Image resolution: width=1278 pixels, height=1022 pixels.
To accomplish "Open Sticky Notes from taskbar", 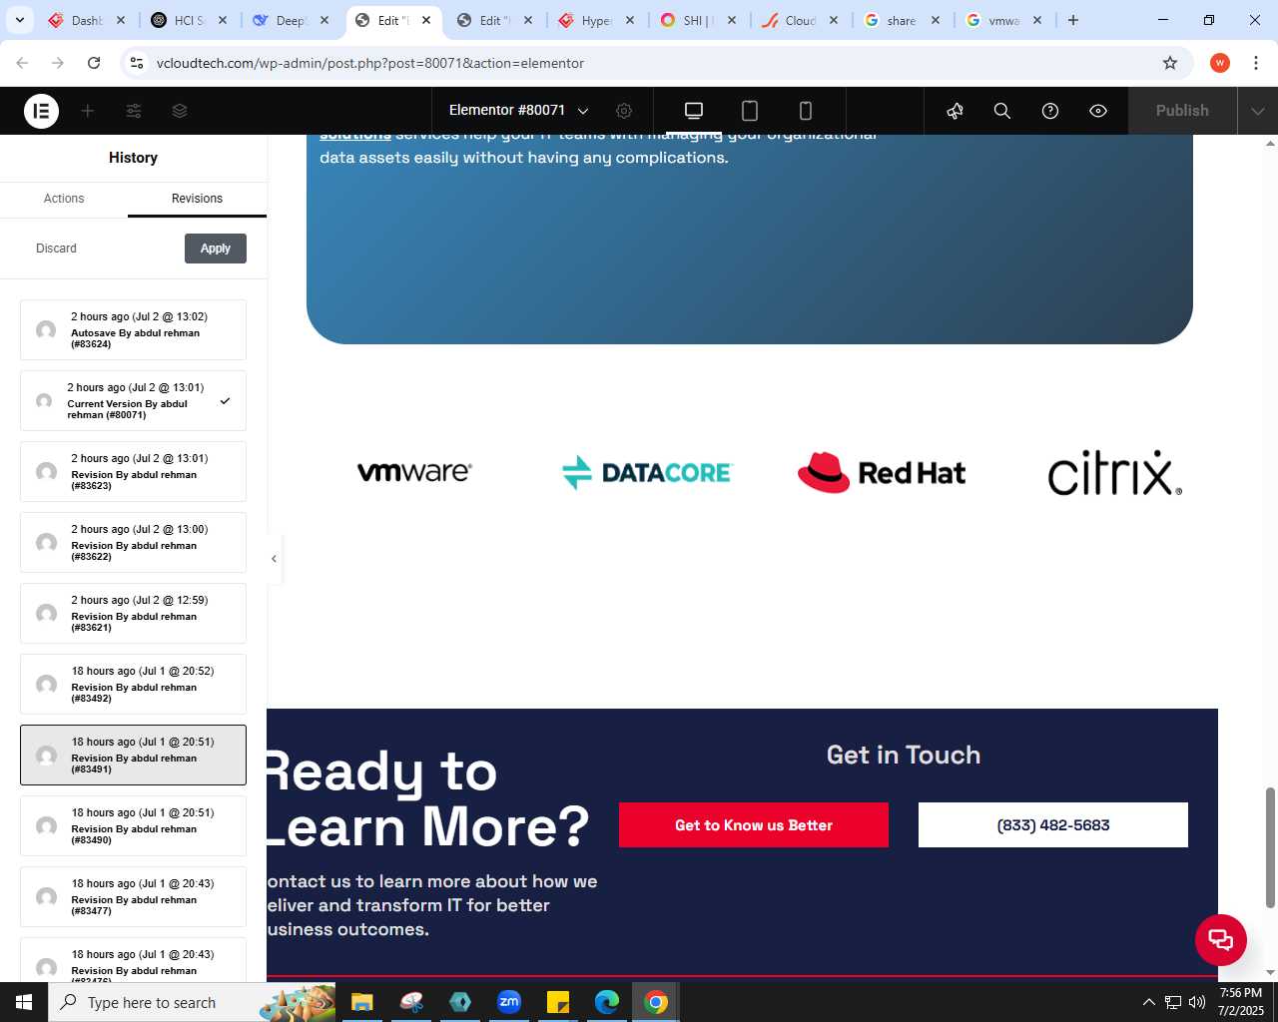I will coord(558,1002).
